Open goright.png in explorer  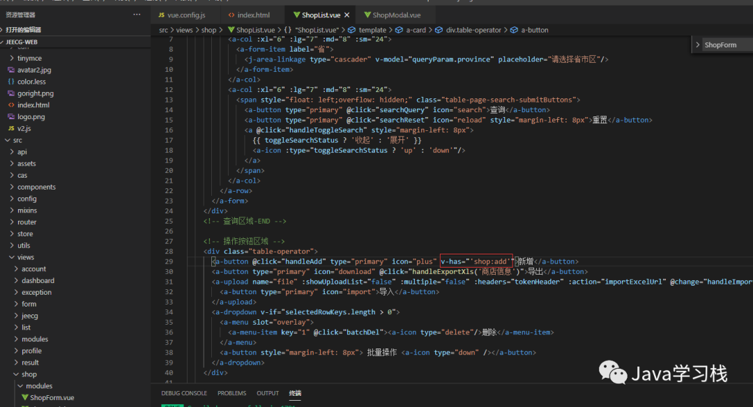tap(35, 93)
